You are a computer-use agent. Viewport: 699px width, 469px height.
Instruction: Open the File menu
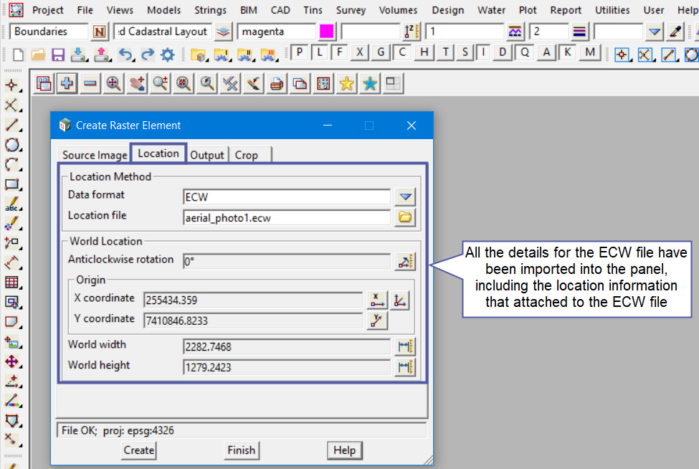tap(85, 10)
